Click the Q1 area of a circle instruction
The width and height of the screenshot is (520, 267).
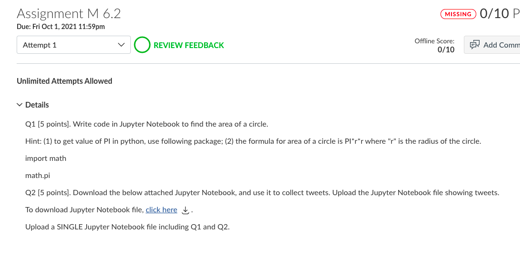click(x=147, y=124)
